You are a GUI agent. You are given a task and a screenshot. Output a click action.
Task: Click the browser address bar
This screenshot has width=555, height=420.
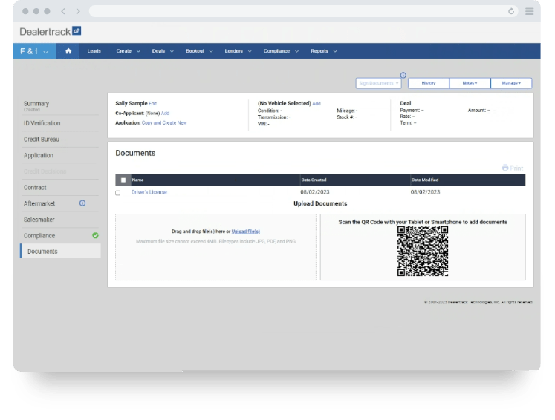point(304,11)
